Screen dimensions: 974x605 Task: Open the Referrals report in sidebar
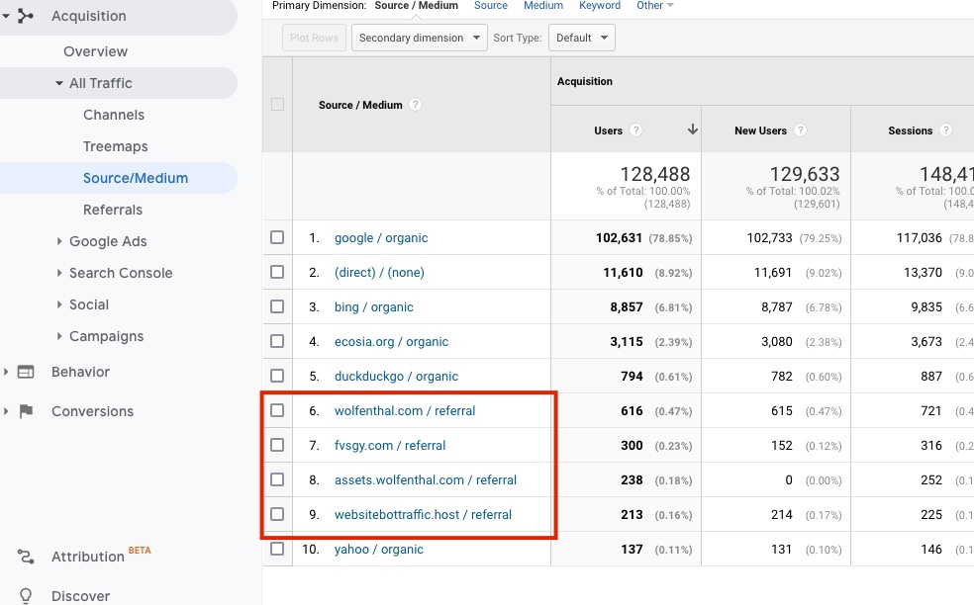113,210
